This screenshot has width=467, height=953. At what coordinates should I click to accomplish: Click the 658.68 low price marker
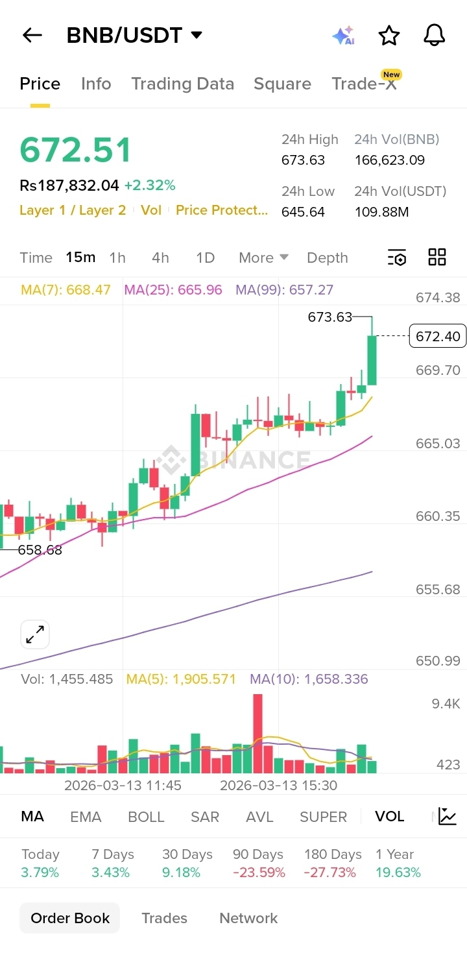pyautogui.click(x=40, y=549)
